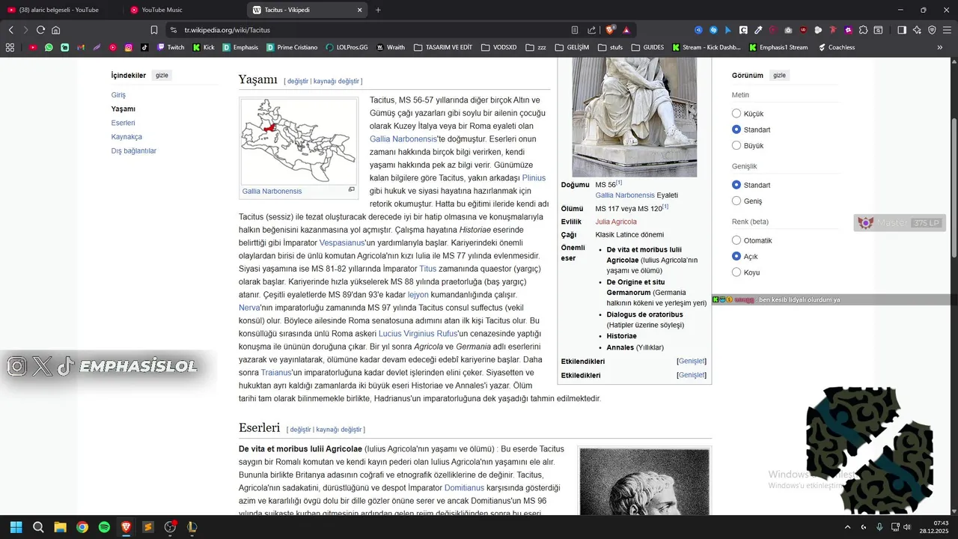This screenshot has height=539, width=958.
Task: Jump to Eserleri in table of contents
Action: coord(123,123)
